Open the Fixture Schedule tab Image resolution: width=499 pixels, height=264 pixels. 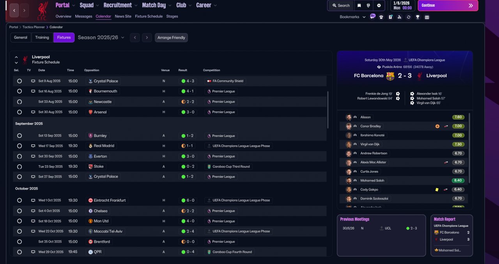[149, 16]
